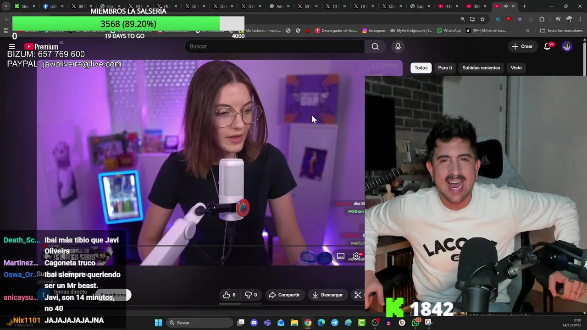Open Discord from the taskbar
587x330 pixels.
pos(254,323)
